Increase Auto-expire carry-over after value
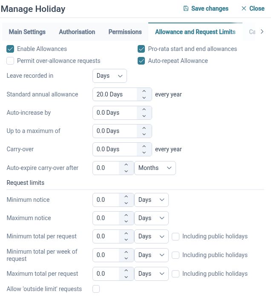The image size is (271, 297). tap(126, 165)
